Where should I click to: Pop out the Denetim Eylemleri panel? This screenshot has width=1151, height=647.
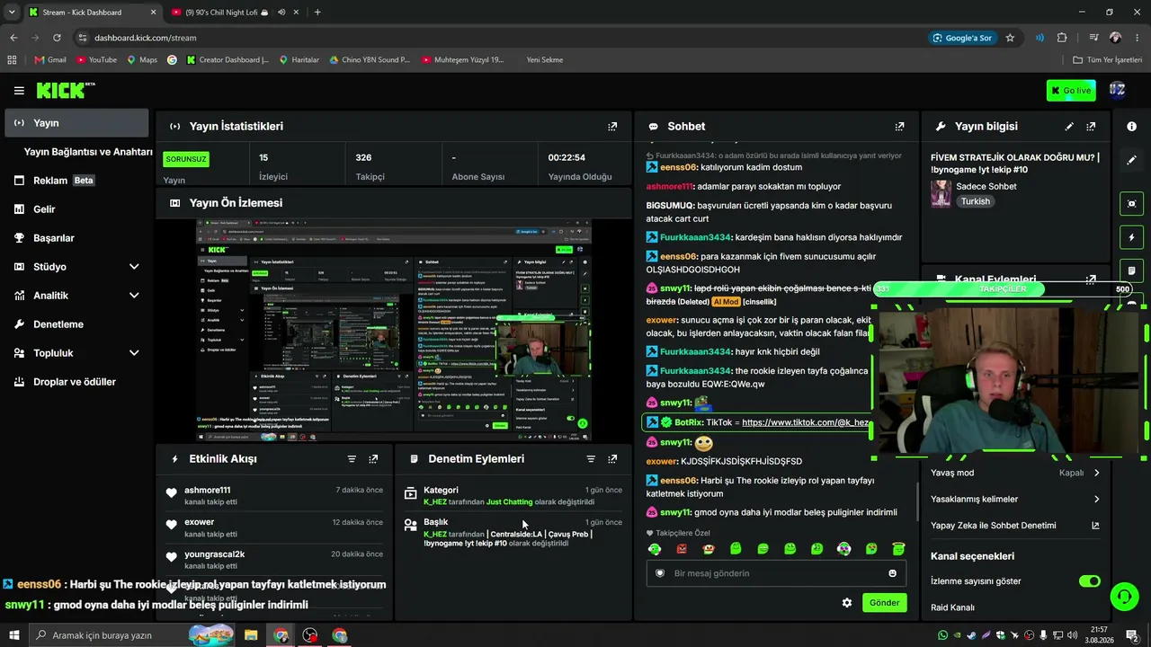click(612, 459)
